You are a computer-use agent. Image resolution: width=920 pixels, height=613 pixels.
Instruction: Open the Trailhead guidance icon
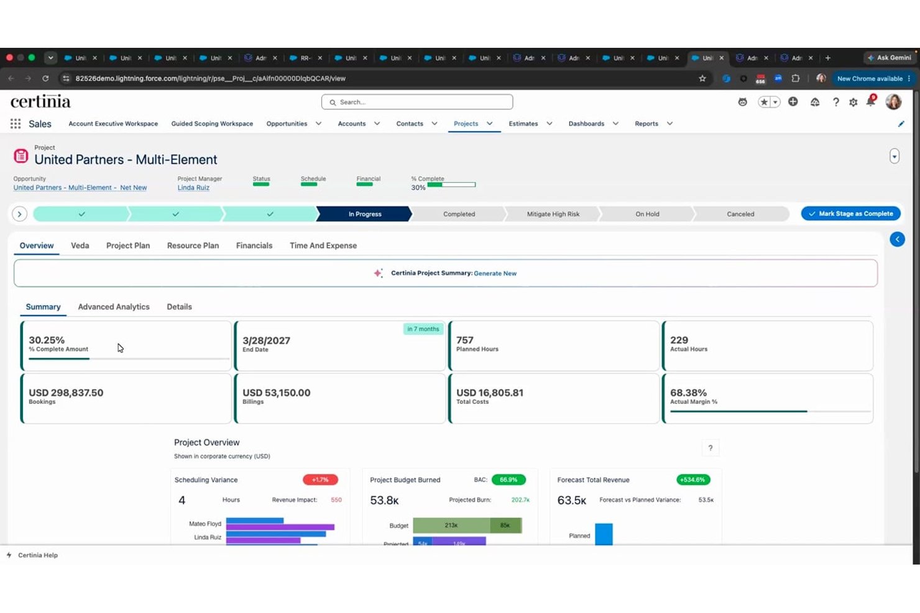815,102
